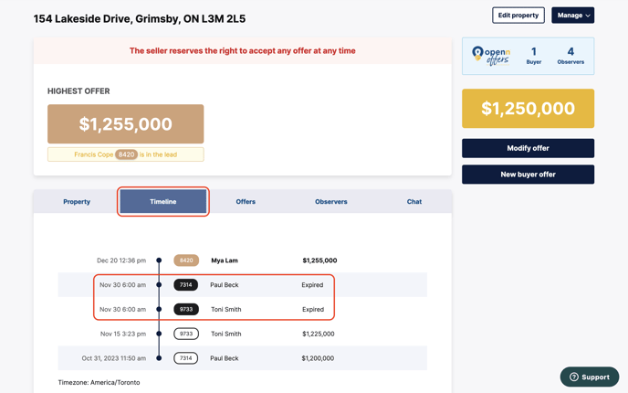This screenshot has height=393, width=628.
Task: Click the 8420 badge in the lead banner
Action: click(x=127, y=154)
